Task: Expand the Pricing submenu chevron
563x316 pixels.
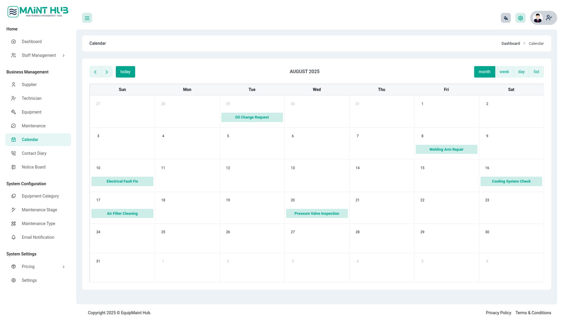Action: [x=63, y=267]
